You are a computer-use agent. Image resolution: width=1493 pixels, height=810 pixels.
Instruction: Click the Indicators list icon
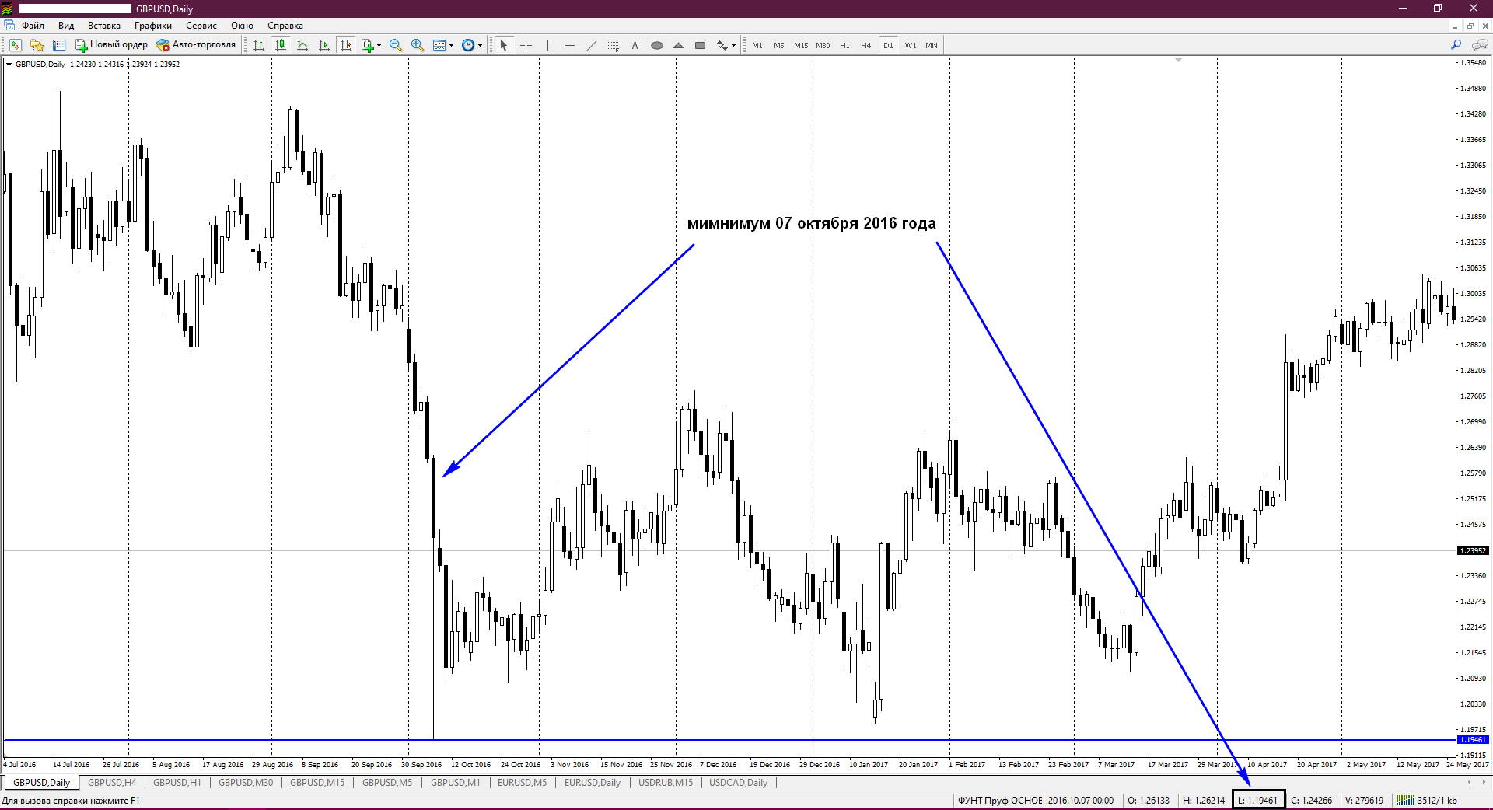368,45
